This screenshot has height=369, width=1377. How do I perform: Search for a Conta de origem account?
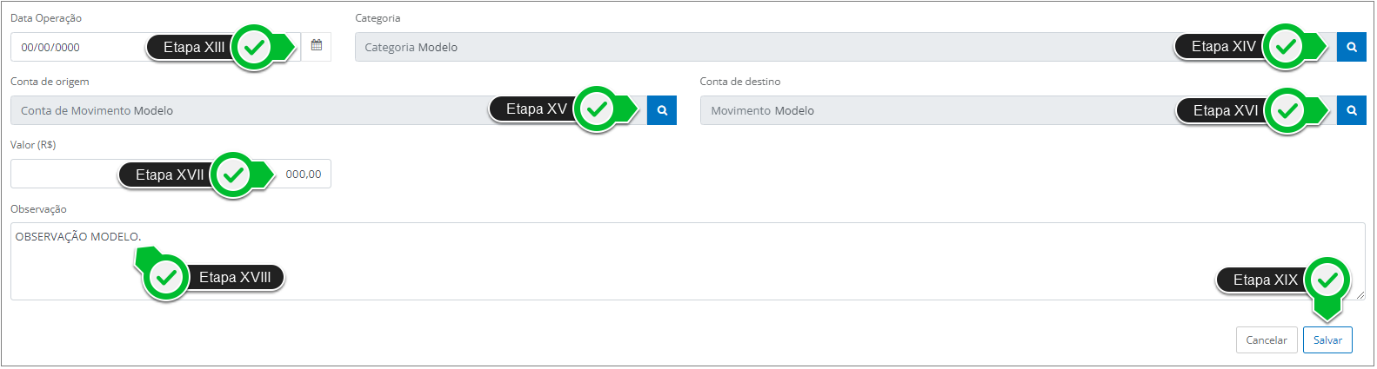coord(662,110)
